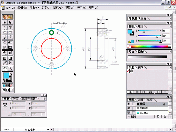Viewport: 176px width, 132px height.
Task: Set paint mode to Gradient in toolbox
Action: coord(8,85)
